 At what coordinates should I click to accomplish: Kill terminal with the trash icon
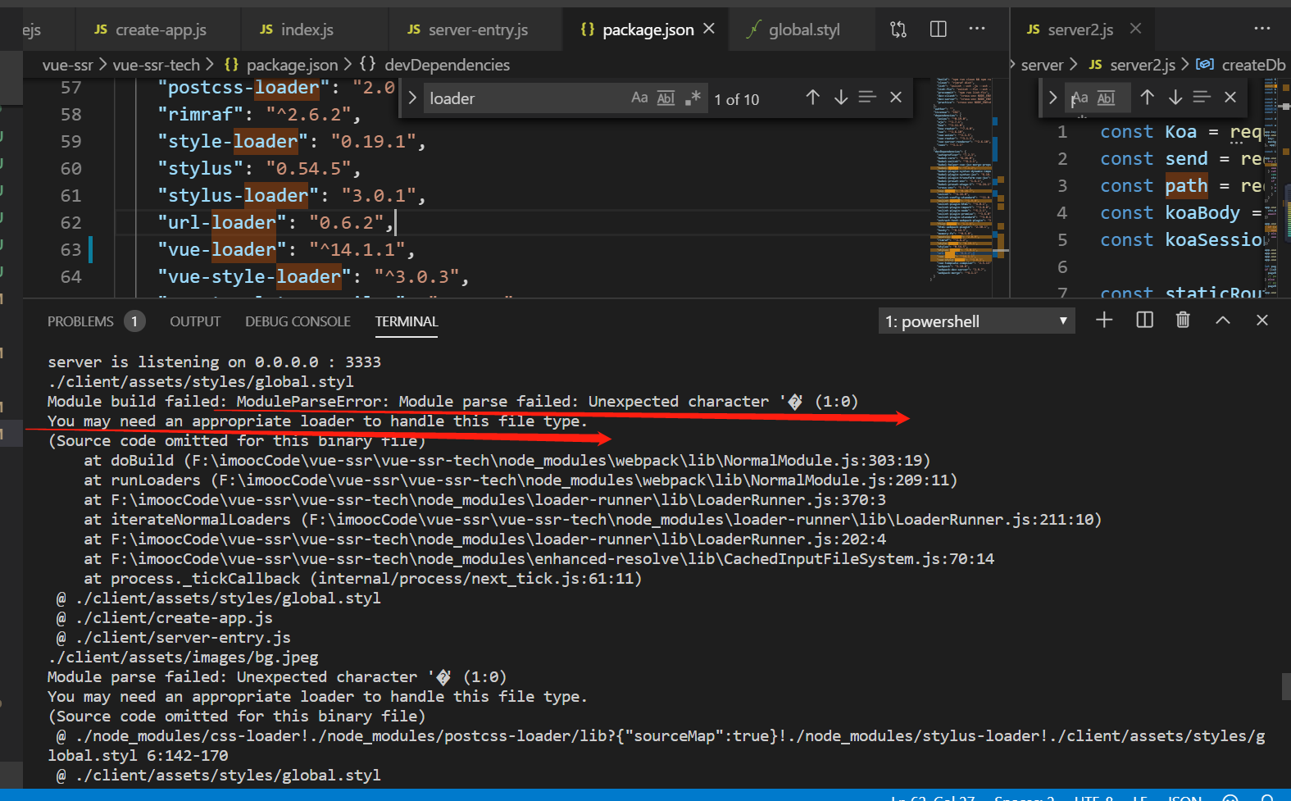pos(1183,320)
